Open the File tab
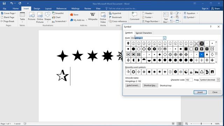Screen dimensions: 224x126 click(5, 8)
